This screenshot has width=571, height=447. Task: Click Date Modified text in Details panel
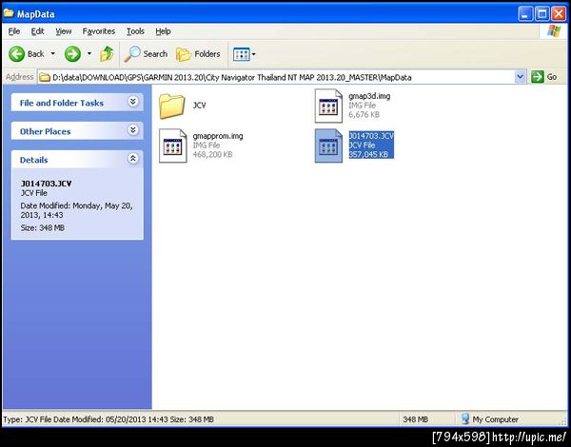76,210
